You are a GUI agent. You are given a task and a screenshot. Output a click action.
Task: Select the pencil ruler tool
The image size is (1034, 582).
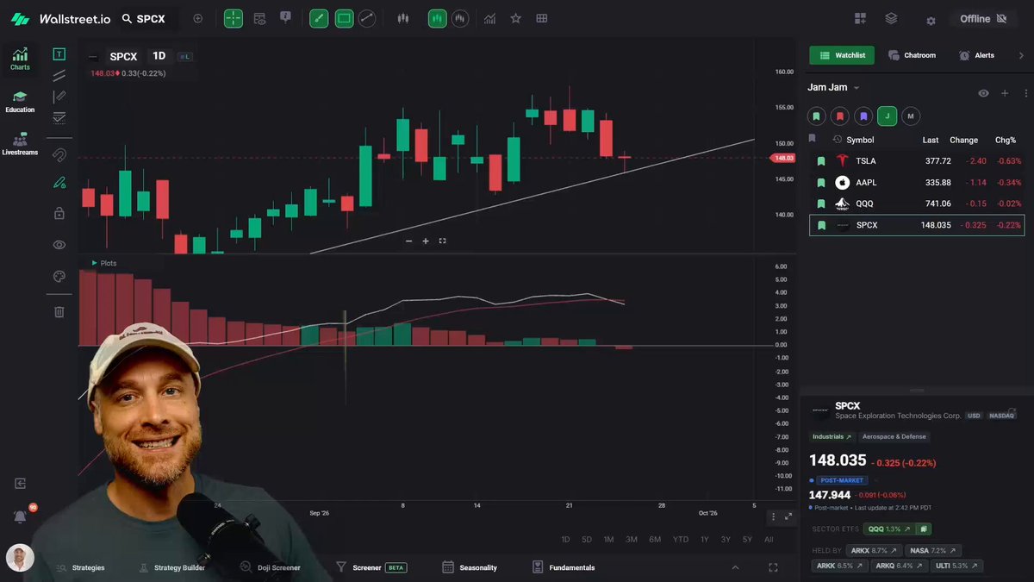pos(59,97)
